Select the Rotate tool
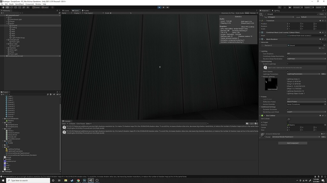327x183 pixels. (x=11, y=7)
